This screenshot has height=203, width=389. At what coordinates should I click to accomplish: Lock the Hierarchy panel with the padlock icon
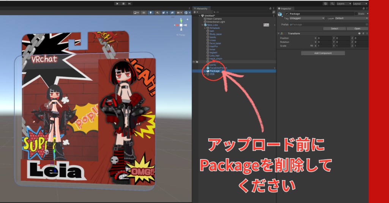tap(270, 8)
